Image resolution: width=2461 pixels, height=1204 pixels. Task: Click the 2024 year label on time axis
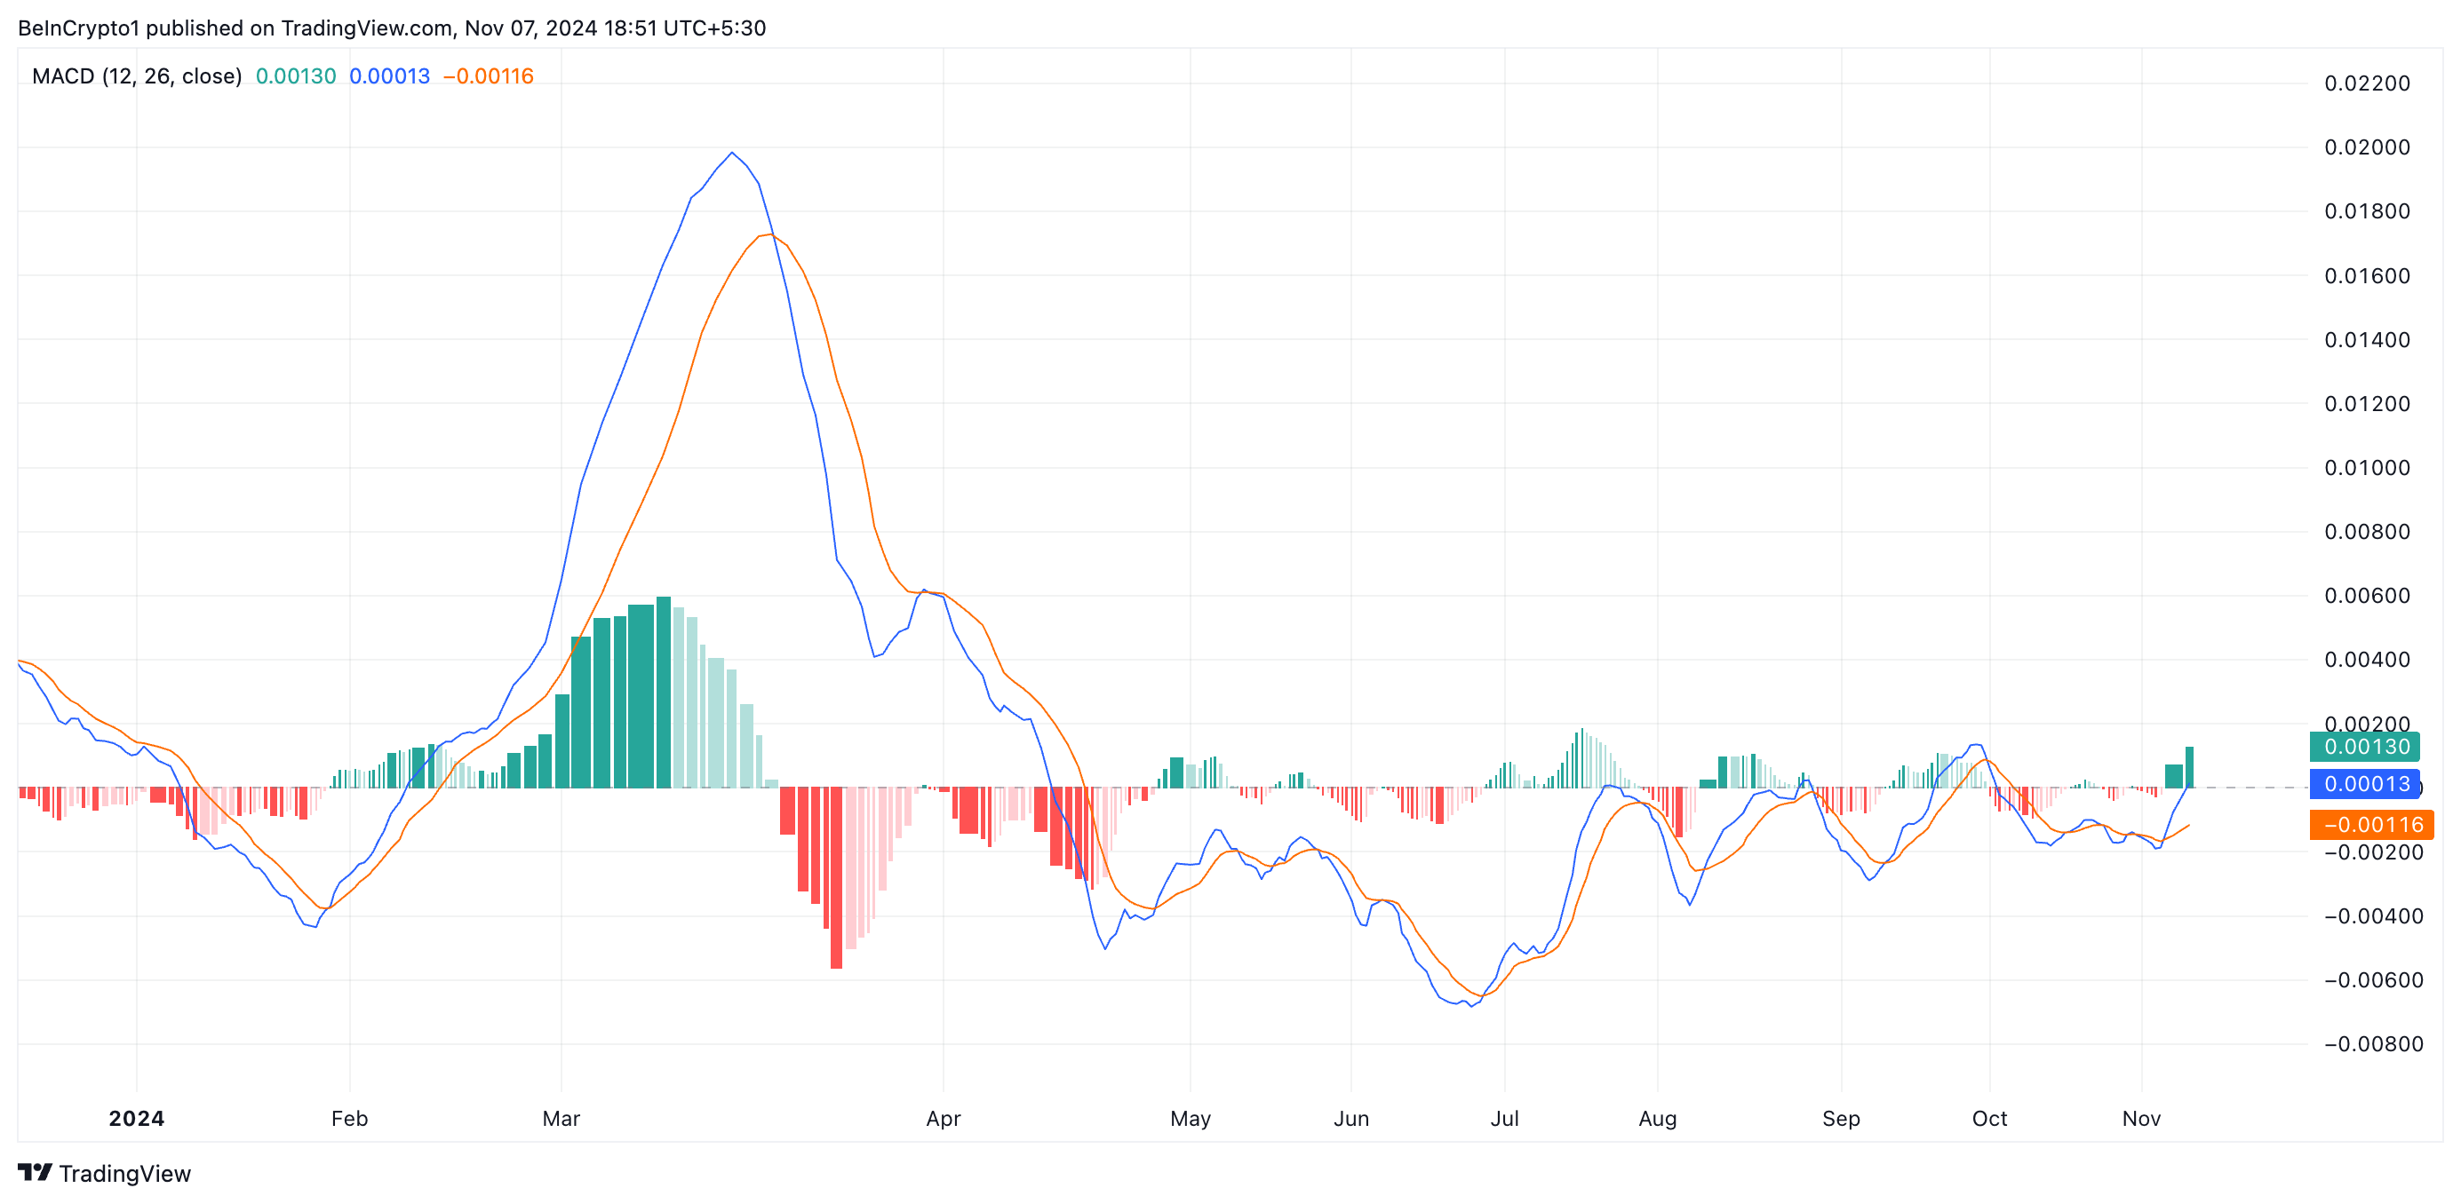point(137,1118)
